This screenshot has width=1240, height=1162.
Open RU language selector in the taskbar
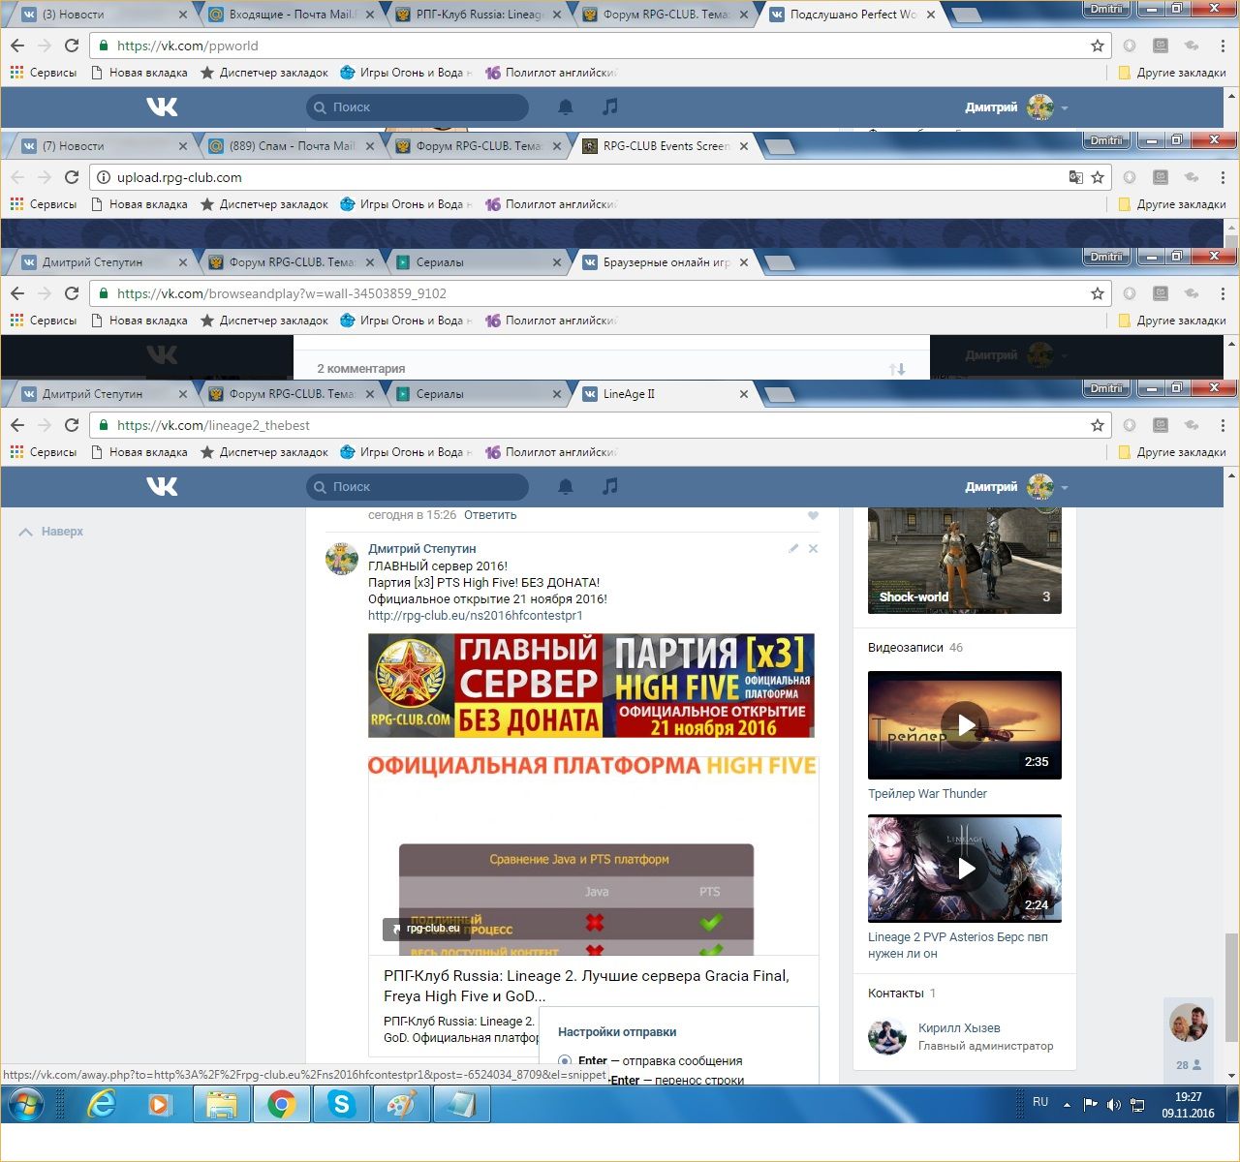coord(1040,1102)
